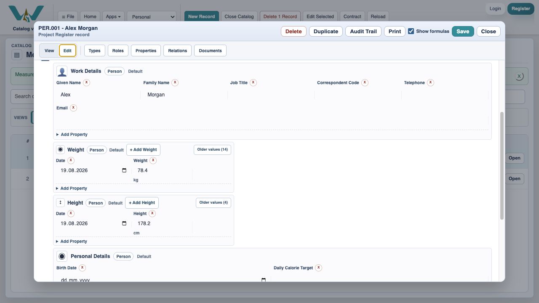Open the Personal catalog dropdown
This screenshot has height=303, width=539.
tap(152, 17)
